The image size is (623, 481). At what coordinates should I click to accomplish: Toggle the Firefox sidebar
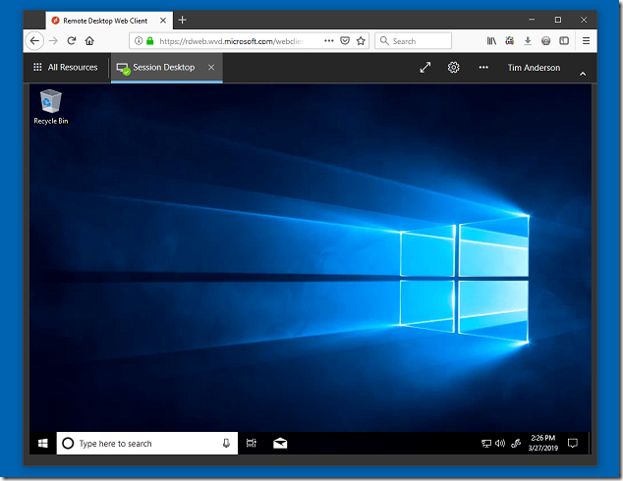point(564,41)
